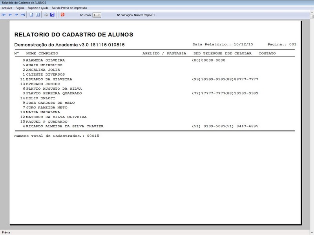314x235 pixels.
Task: Open the Arquivo menu
Action: click(7, 8)
